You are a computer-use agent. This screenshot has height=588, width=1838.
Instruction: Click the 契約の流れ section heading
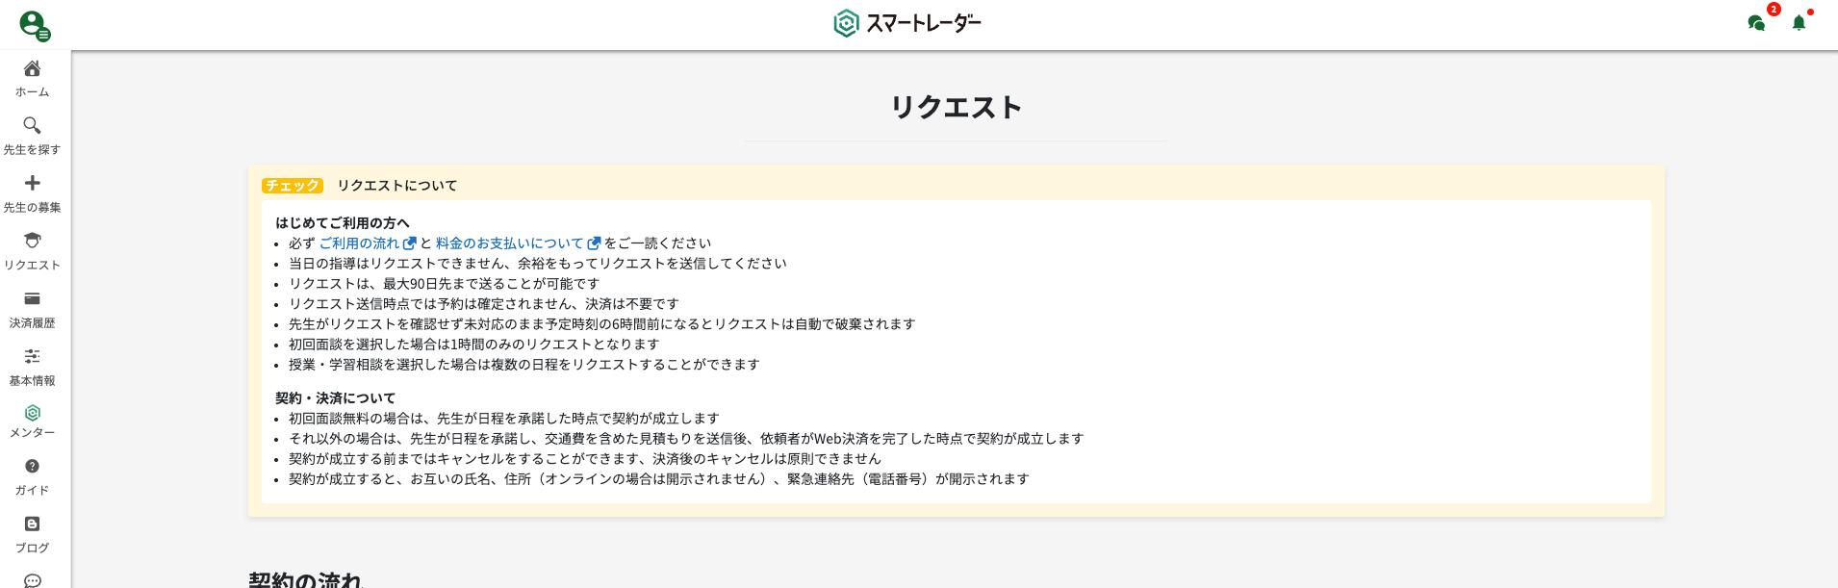[x=305, y=578]
